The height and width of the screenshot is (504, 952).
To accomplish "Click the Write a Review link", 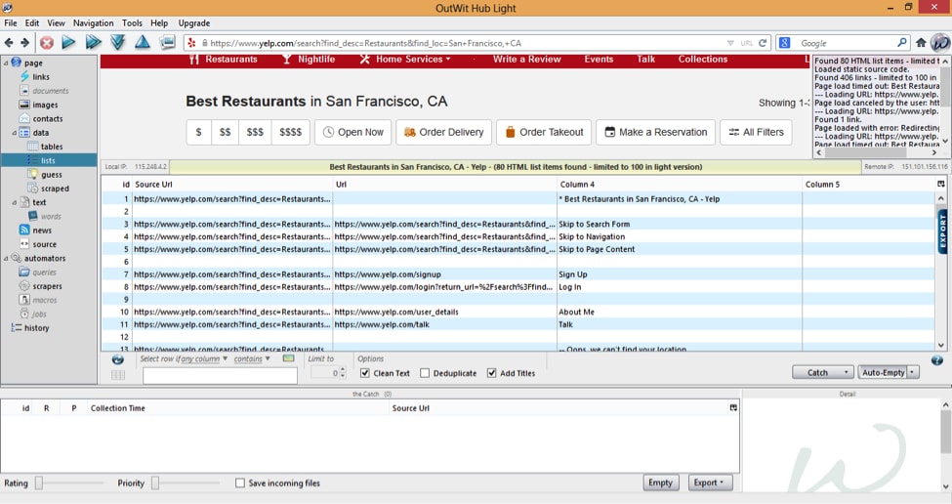I will tap(526, 59).
